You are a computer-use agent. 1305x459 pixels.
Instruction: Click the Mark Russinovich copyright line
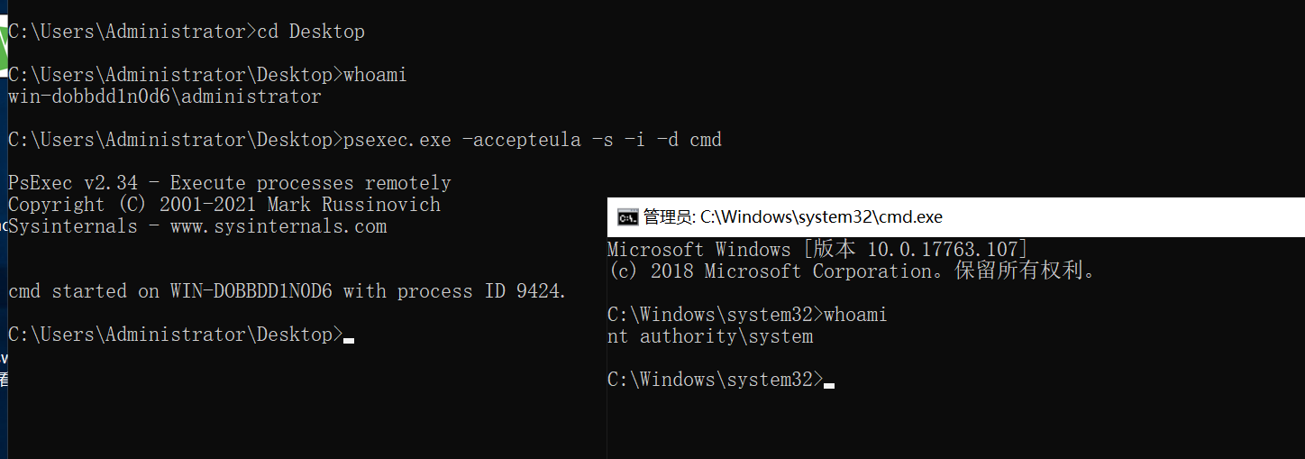(x=224, y=205)
